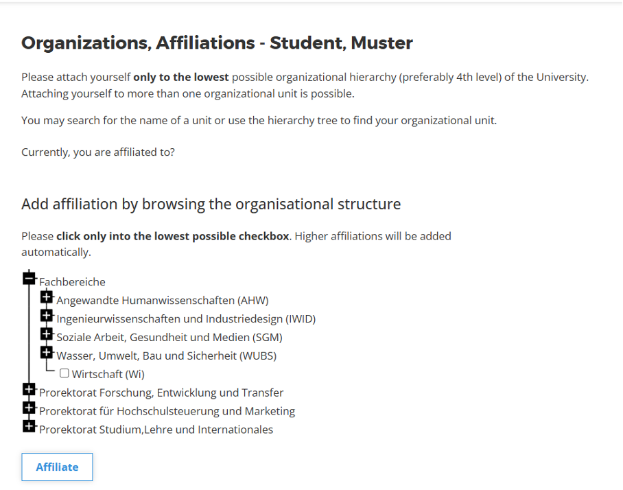Expand Prorektorat für Hochschulsteuerung und Marketing plus icon

29,408
